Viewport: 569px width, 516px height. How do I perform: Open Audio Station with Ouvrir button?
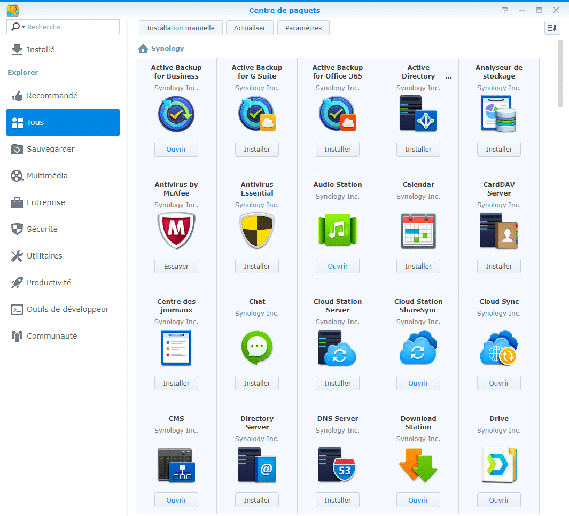point(338,266)
